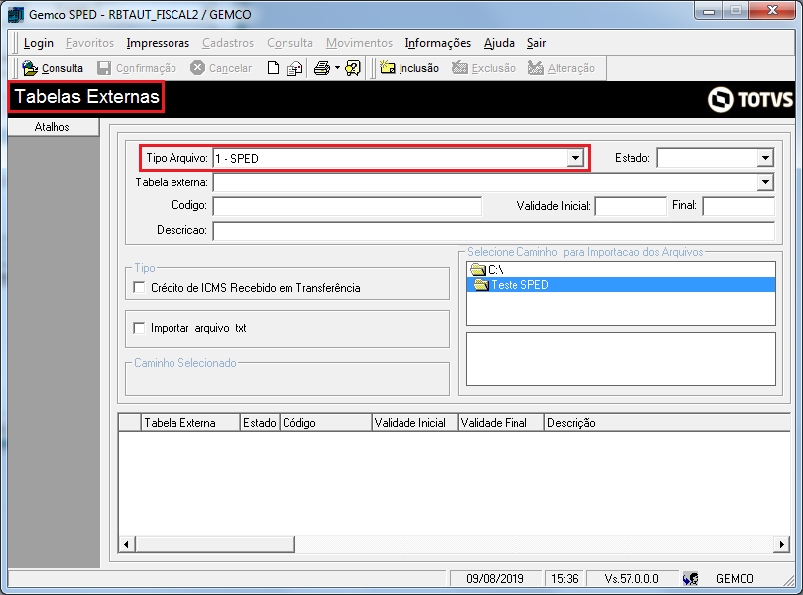Viewport: 803px width, 595px height.
Task: Click the Confirmação save icon
Action: pos(104,68)
